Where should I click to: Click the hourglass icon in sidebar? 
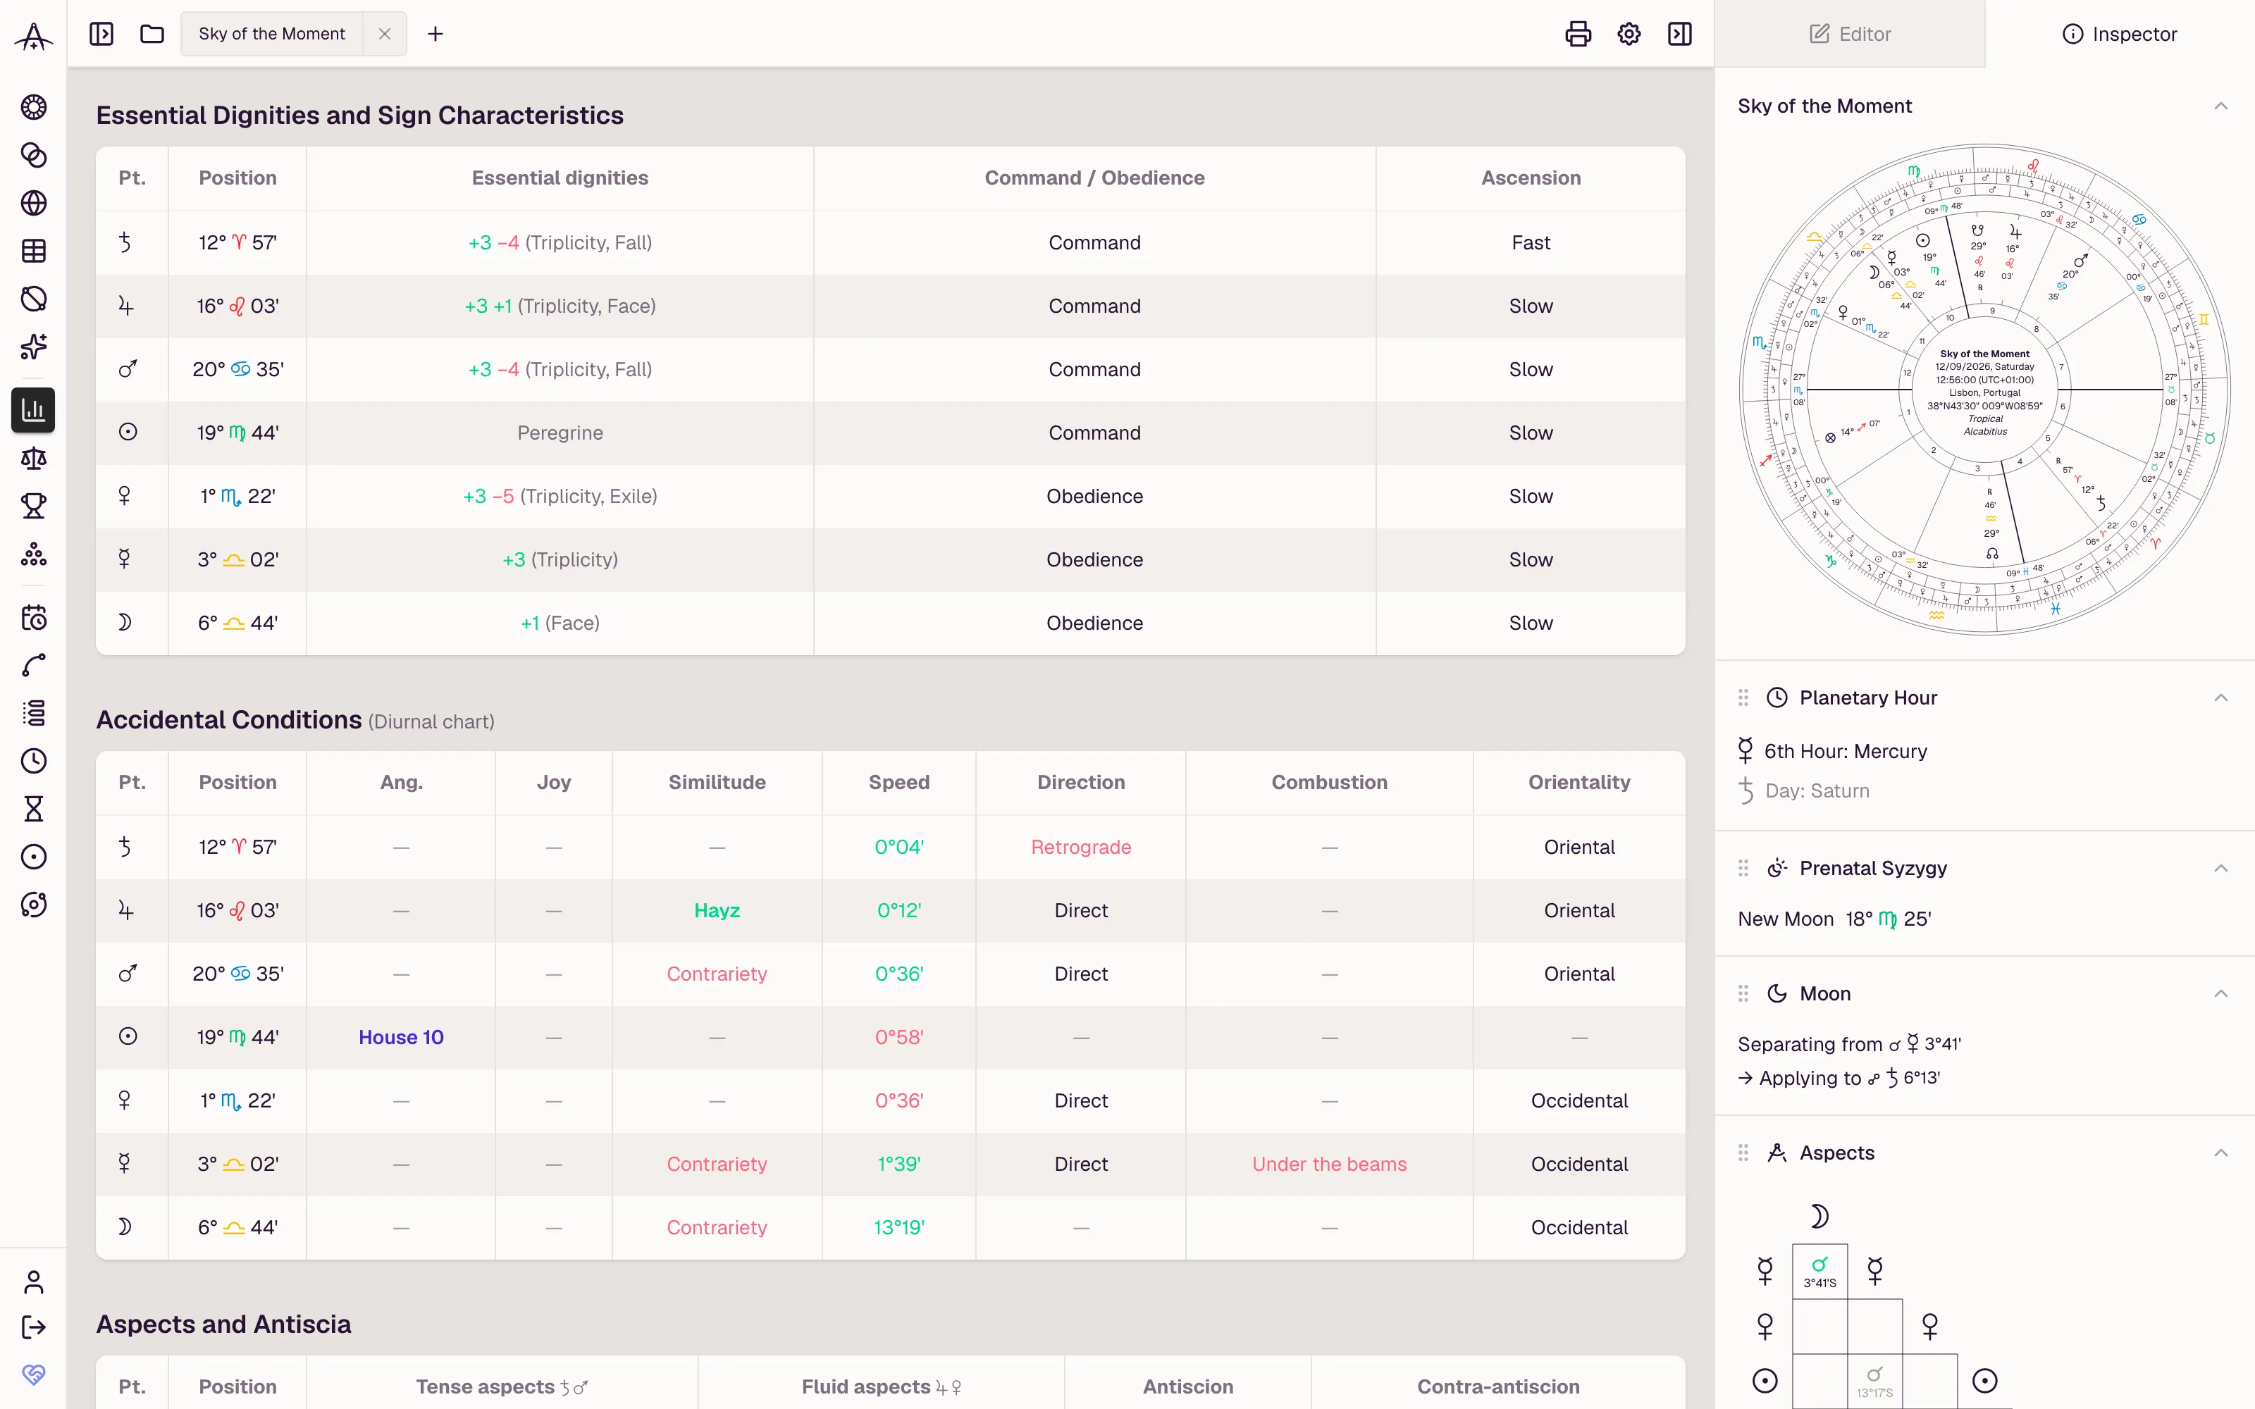(x=34, y=809)
